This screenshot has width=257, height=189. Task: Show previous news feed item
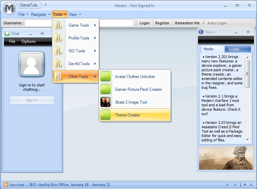click(227, 185)
